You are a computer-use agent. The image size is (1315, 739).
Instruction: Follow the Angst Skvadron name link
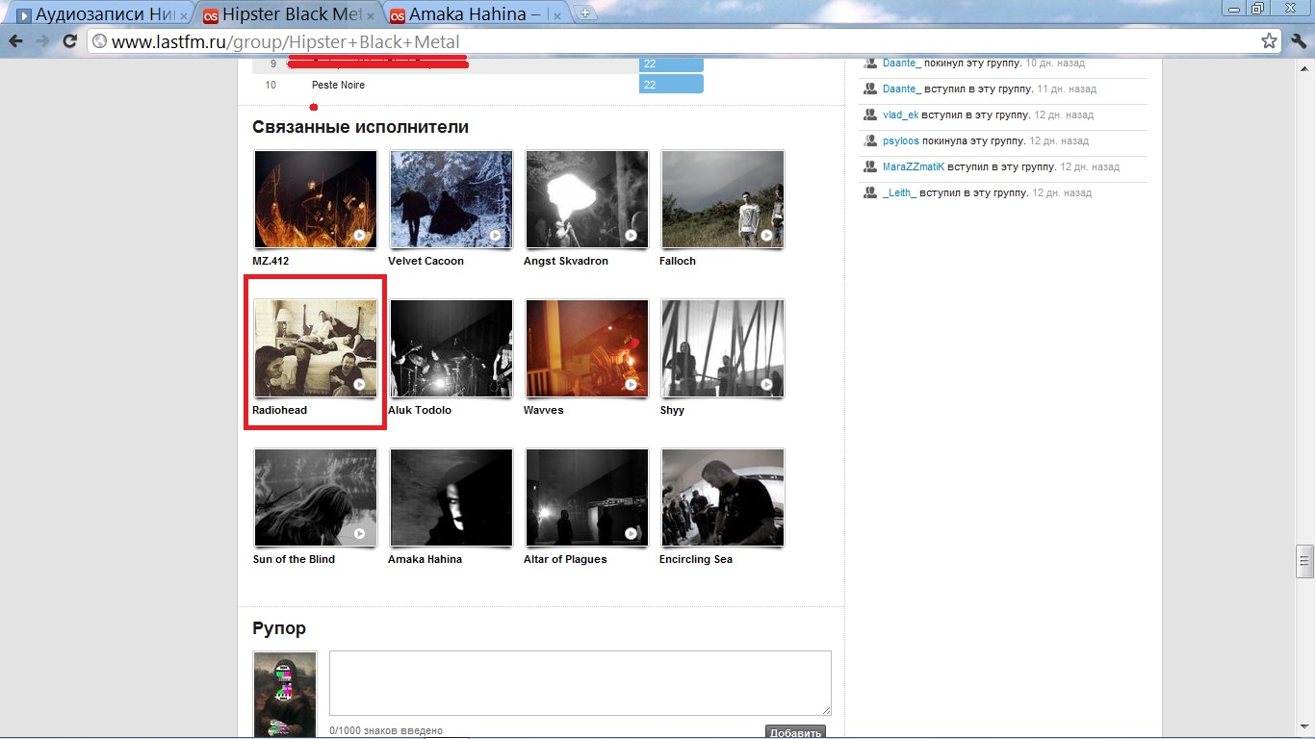click(x=566, y=261)
